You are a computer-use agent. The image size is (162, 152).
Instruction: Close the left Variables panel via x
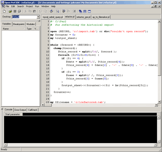pos(39,21)
